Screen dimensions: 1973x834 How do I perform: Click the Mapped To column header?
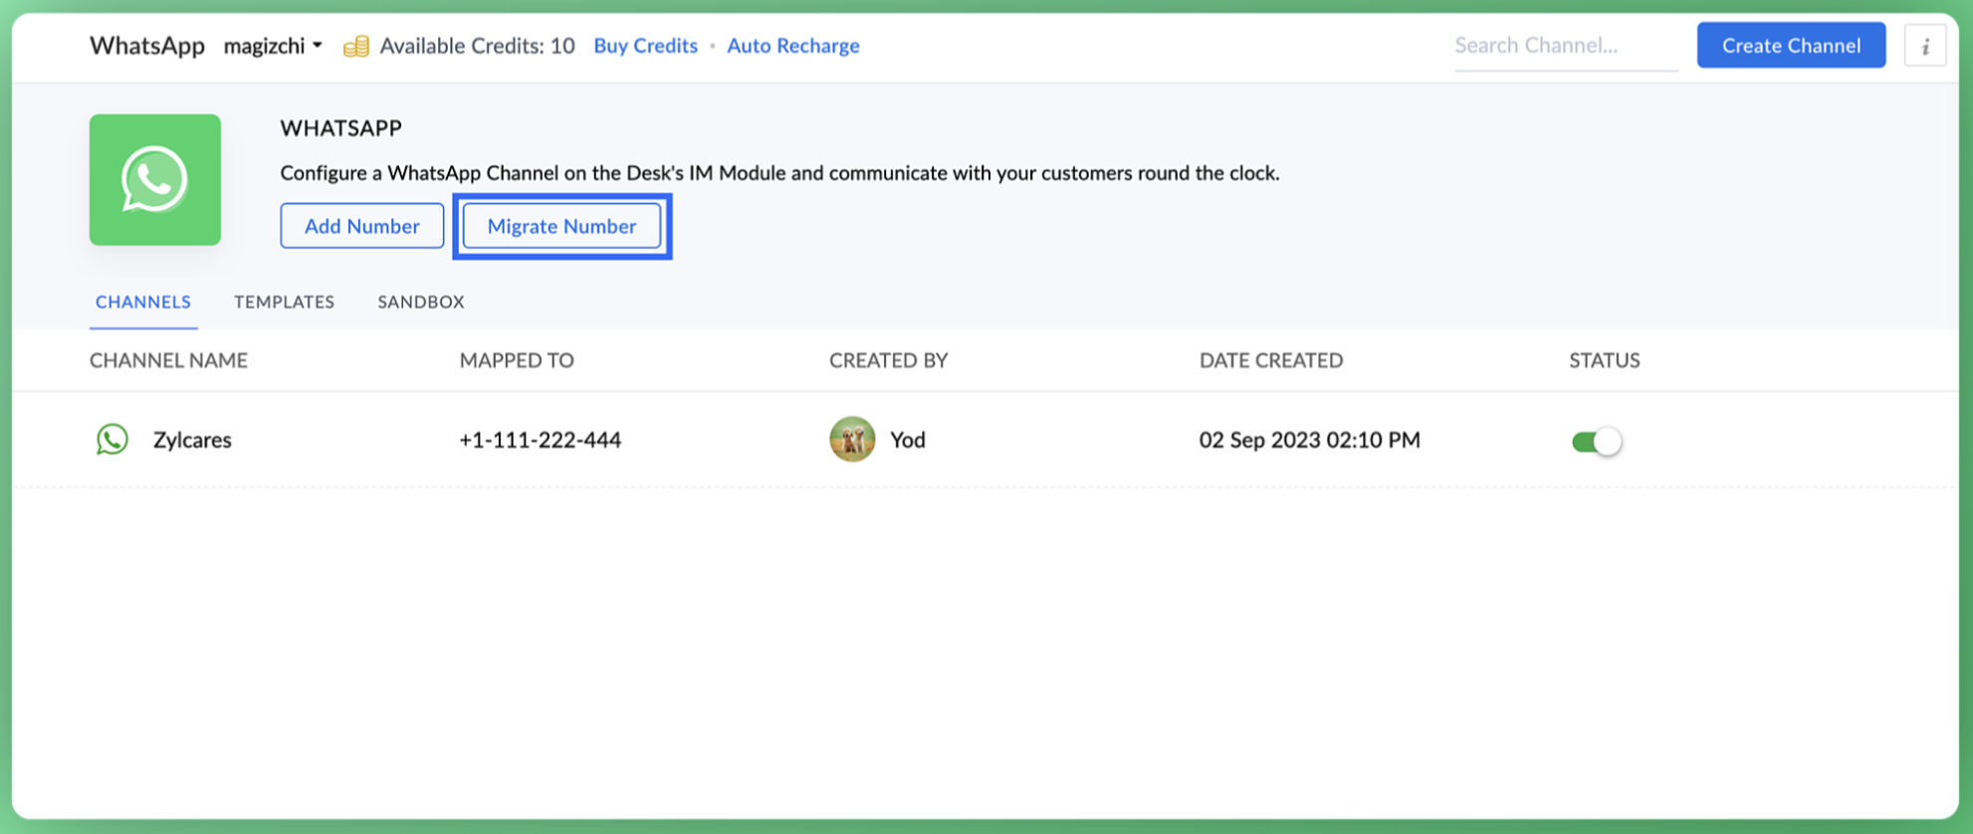[517, 360]
